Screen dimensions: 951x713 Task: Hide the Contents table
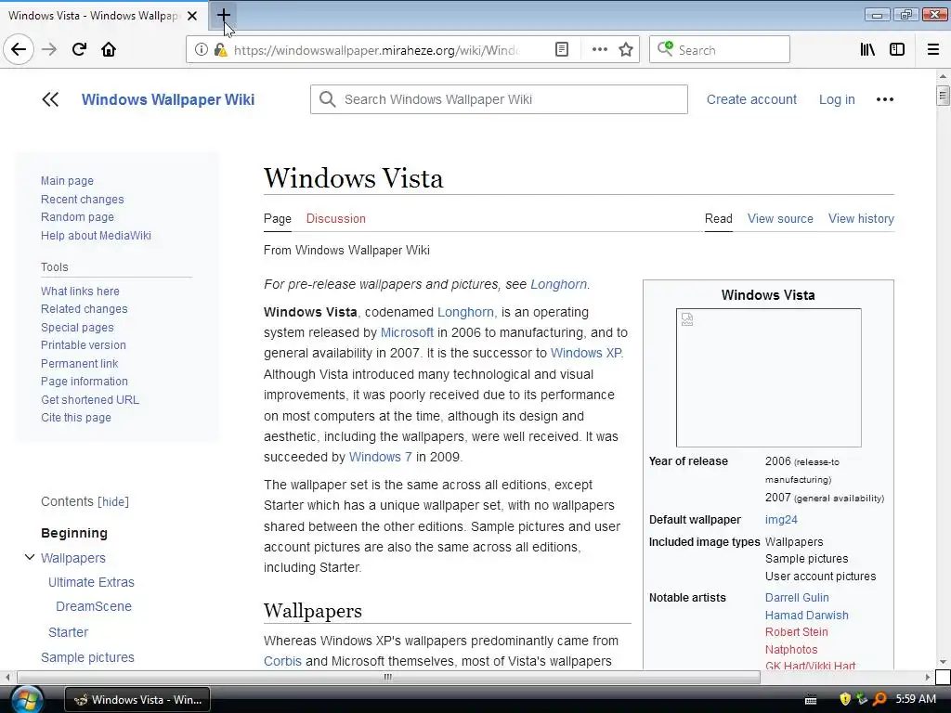coord(113,502)
